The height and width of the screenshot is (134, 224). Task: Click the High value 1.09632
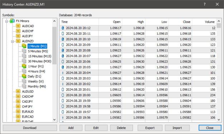[139, 56]
